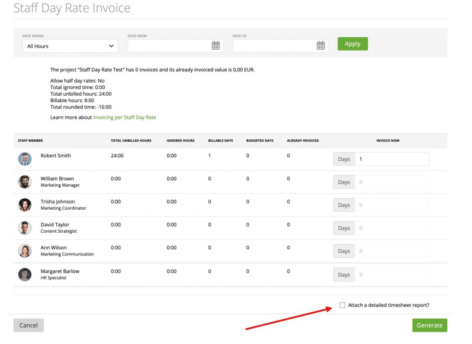Click William Brown's profile photo
Screen dimensions: 472x344
click(24, 182)
